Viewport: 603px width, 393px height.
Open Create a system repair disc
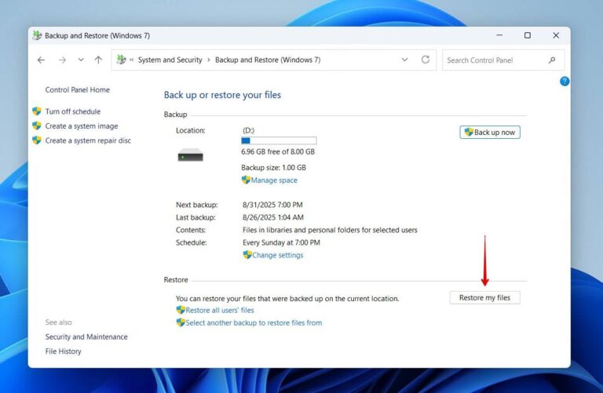point(88,140)
